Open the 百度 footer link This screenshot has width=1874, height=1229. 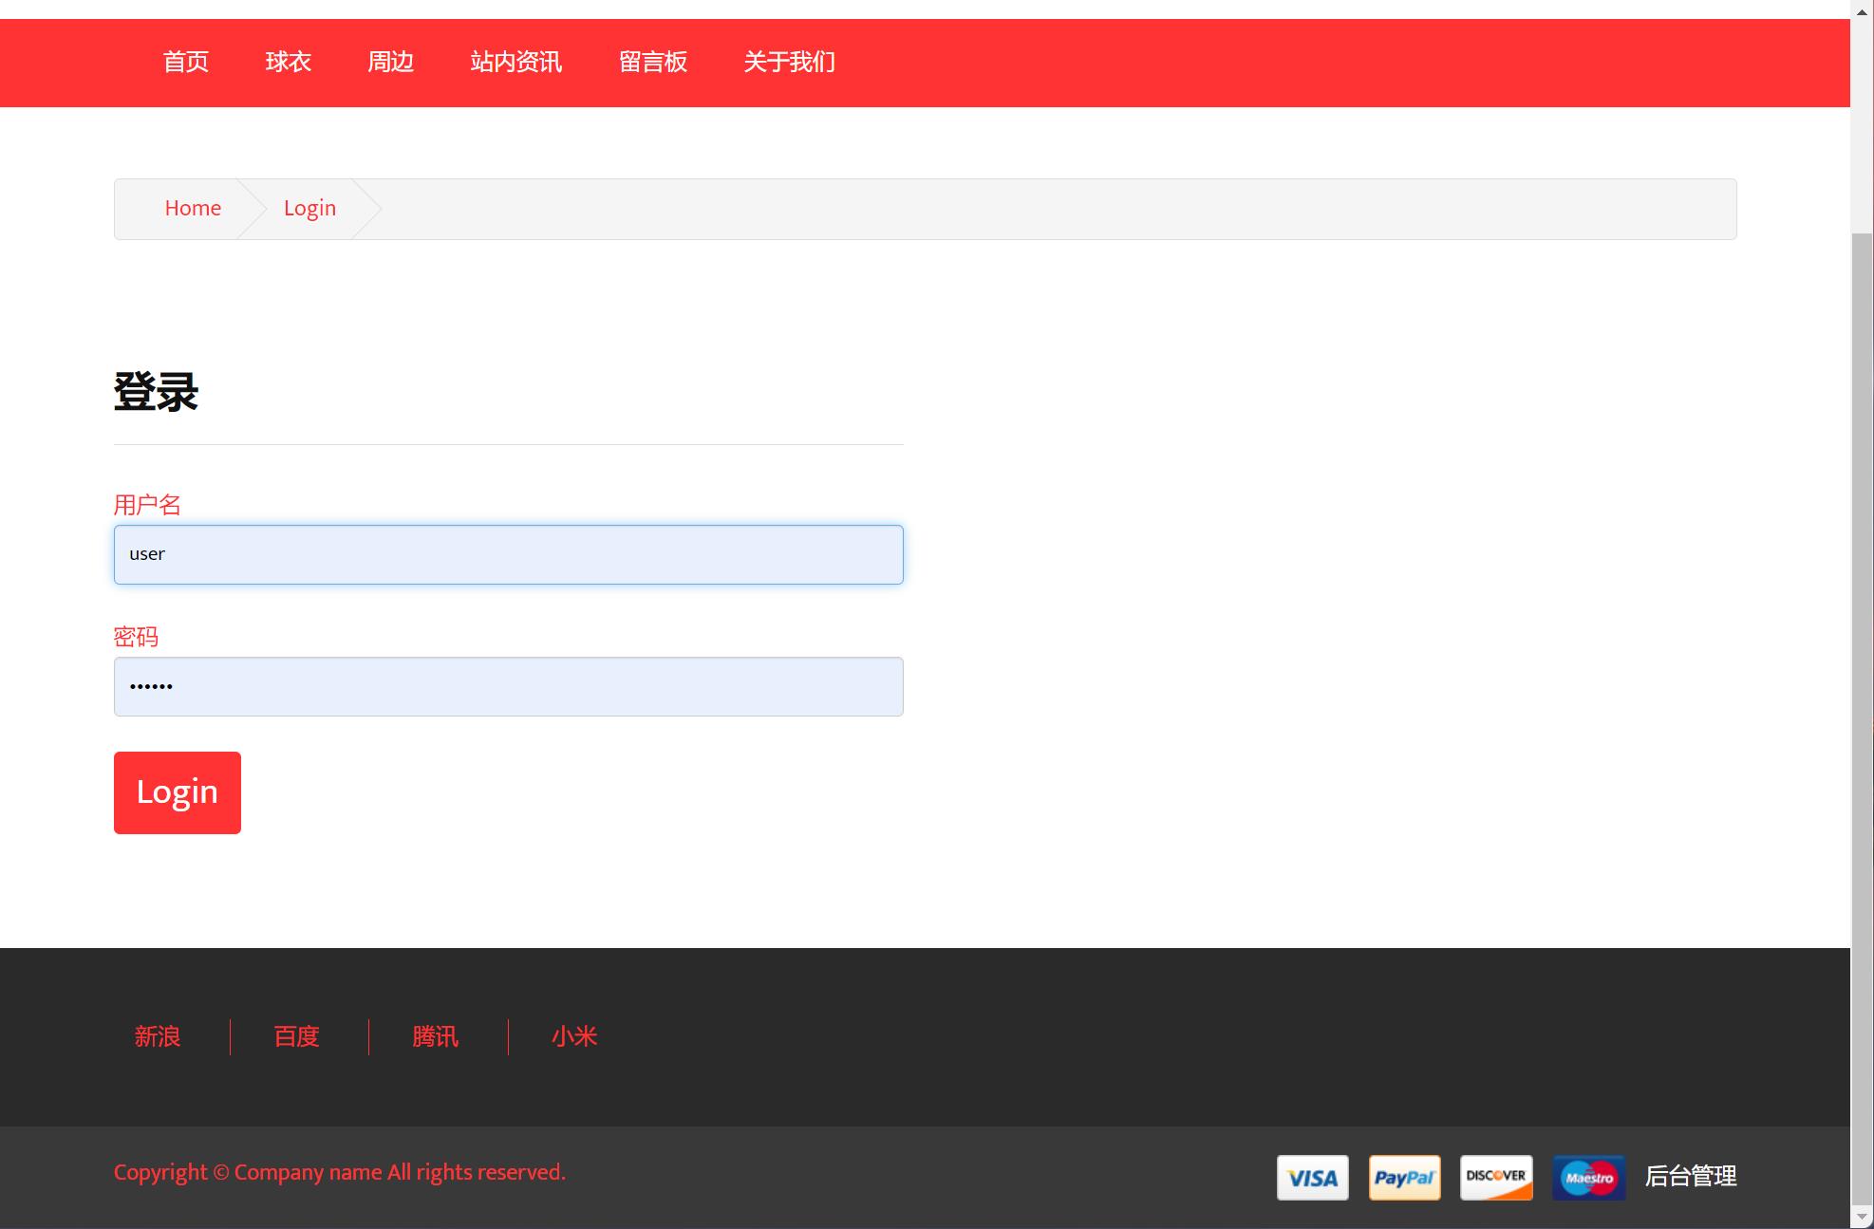click(x=296, y=1036)
